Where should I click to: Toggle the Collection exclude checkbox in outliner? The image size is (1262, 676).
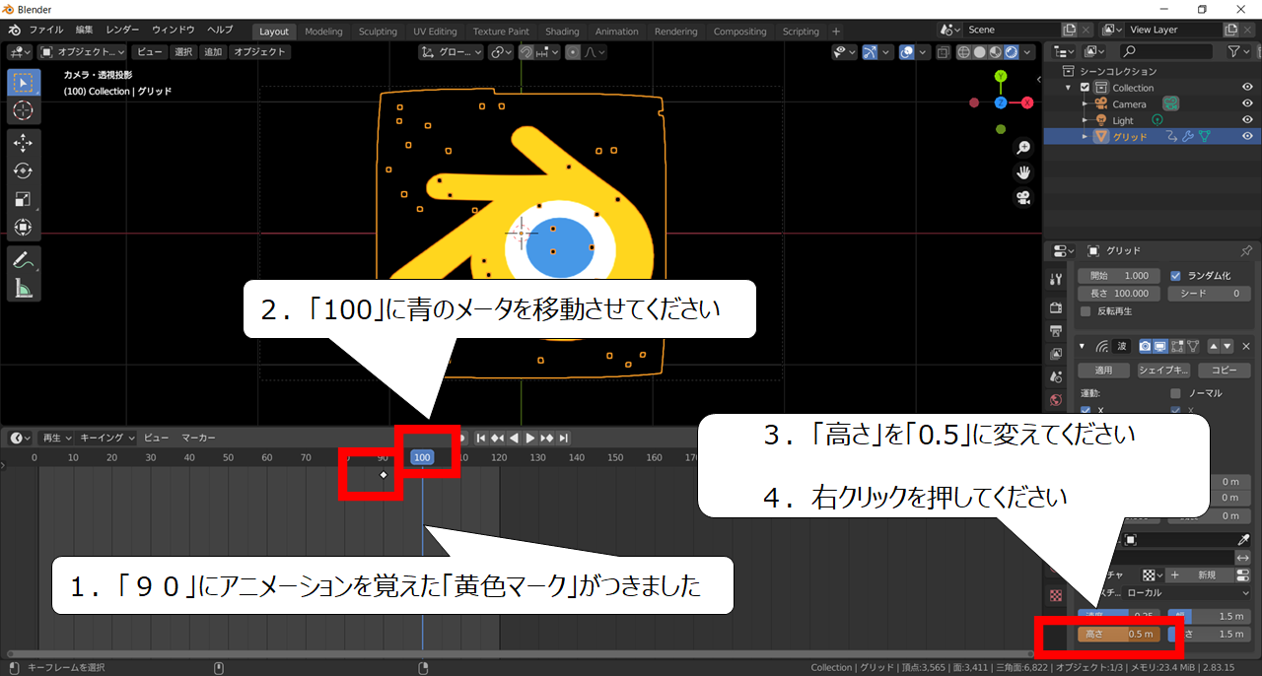coord(1086,88)
